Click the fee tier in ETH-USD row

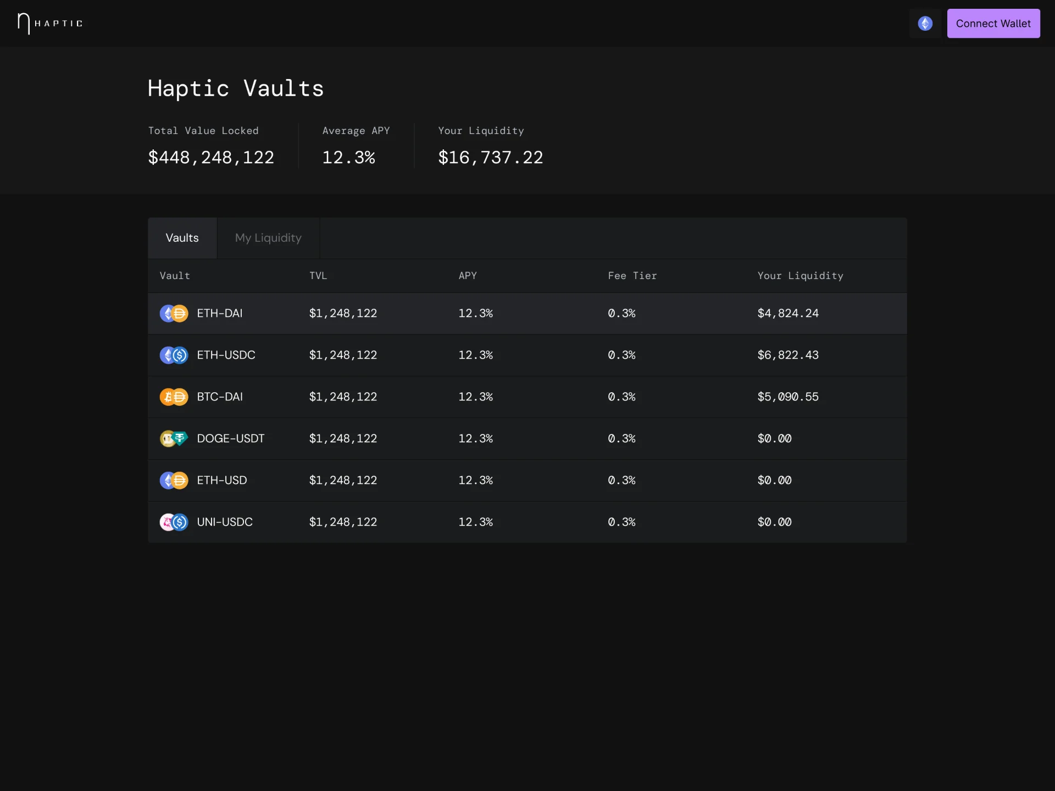point(621,480)
